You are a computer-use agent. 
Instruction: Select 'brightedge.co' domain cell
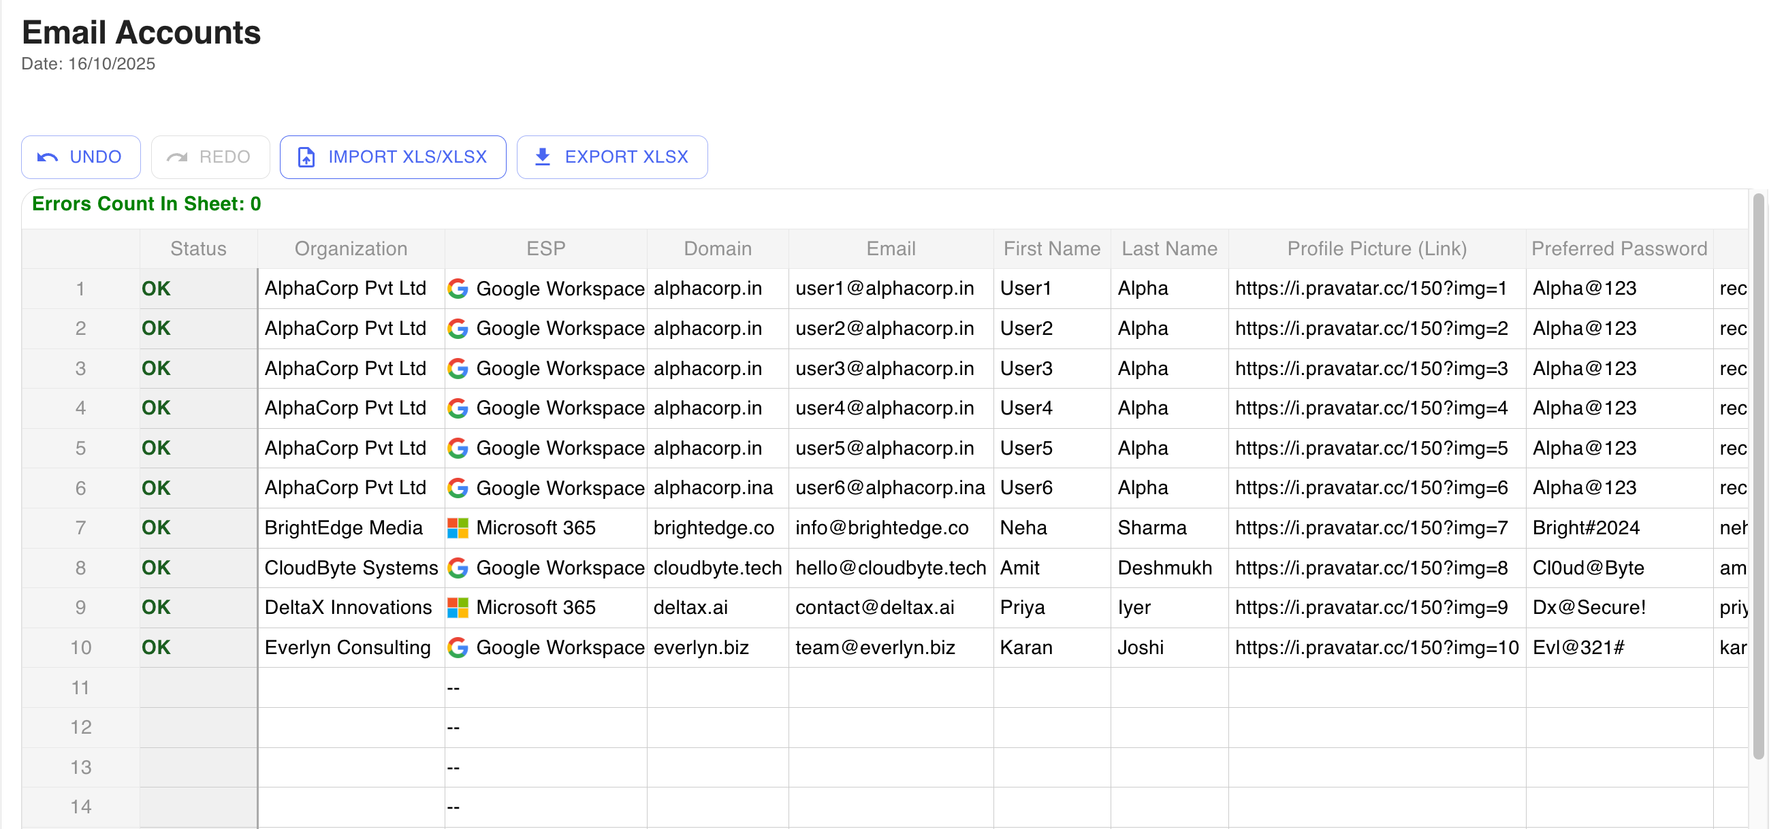pyautogui.click(x=718, y=528)
